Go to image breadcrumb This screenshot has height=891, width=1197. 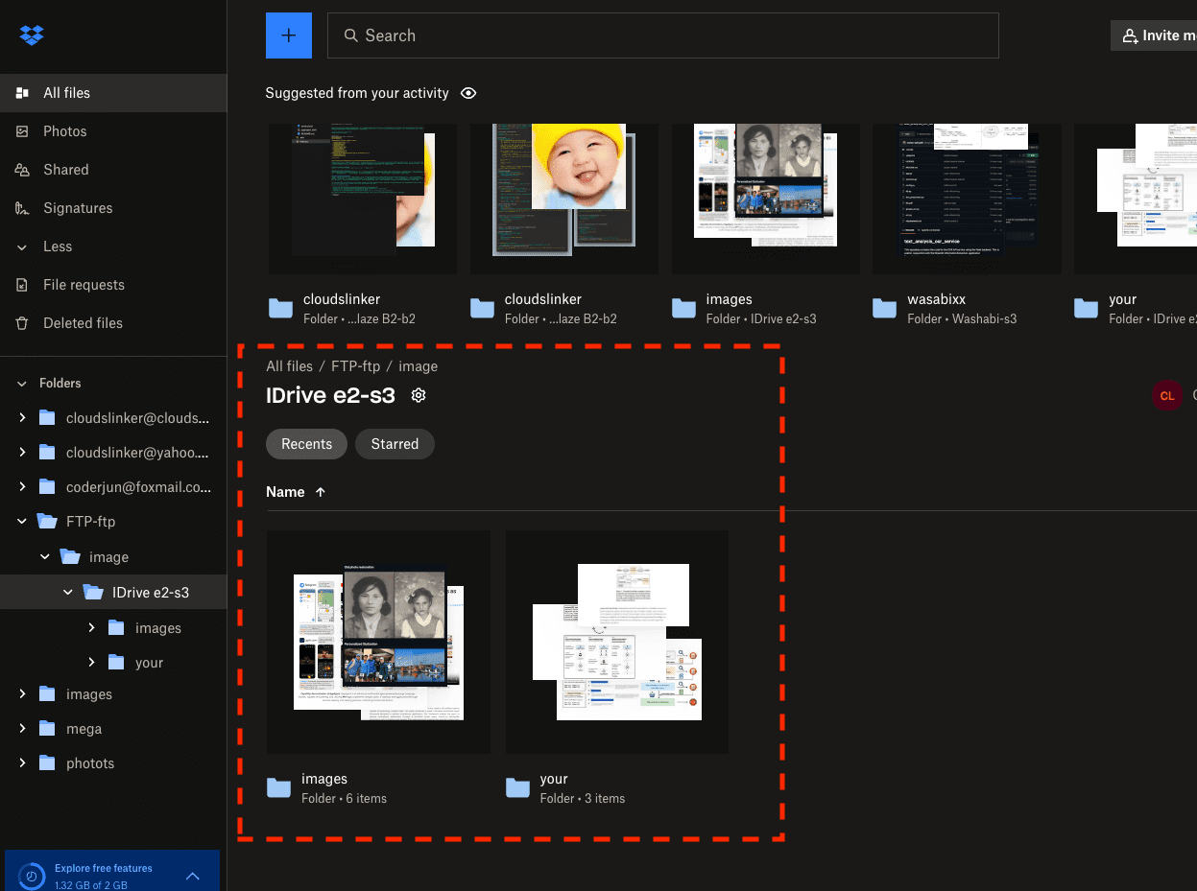pos(419,366)
